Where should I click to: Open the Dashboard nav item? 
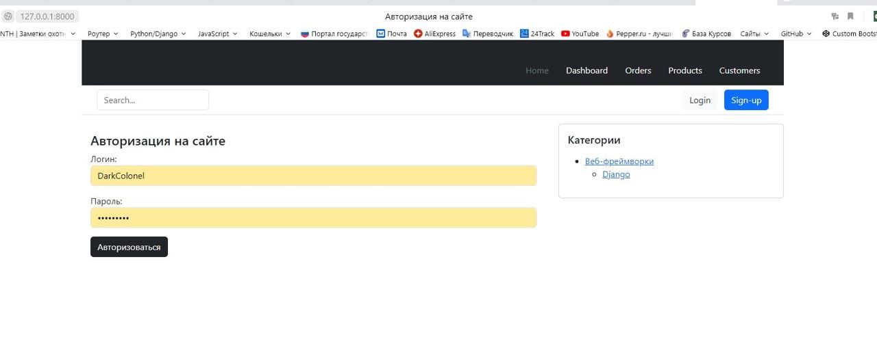click(586, 70)
